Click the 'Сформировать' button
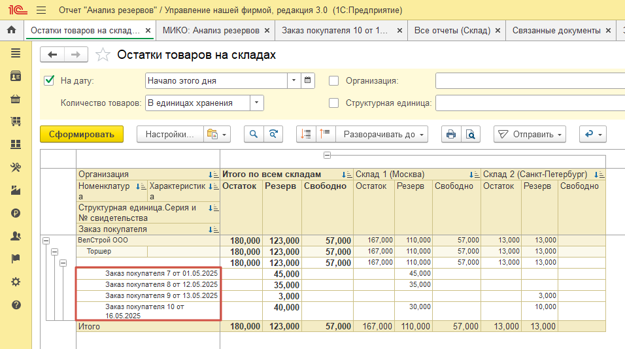625x349 pixels. (82, 134)
